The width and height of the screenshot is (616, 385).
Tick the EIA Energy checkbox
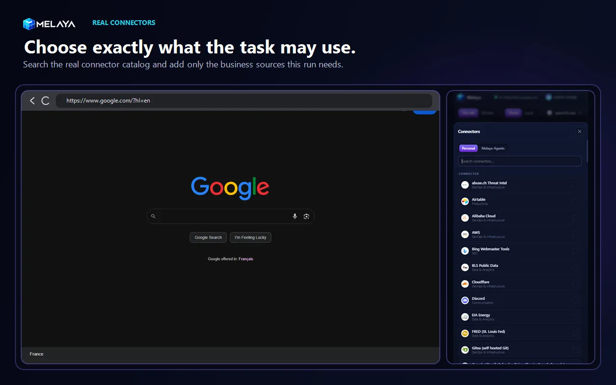point(575,317)
